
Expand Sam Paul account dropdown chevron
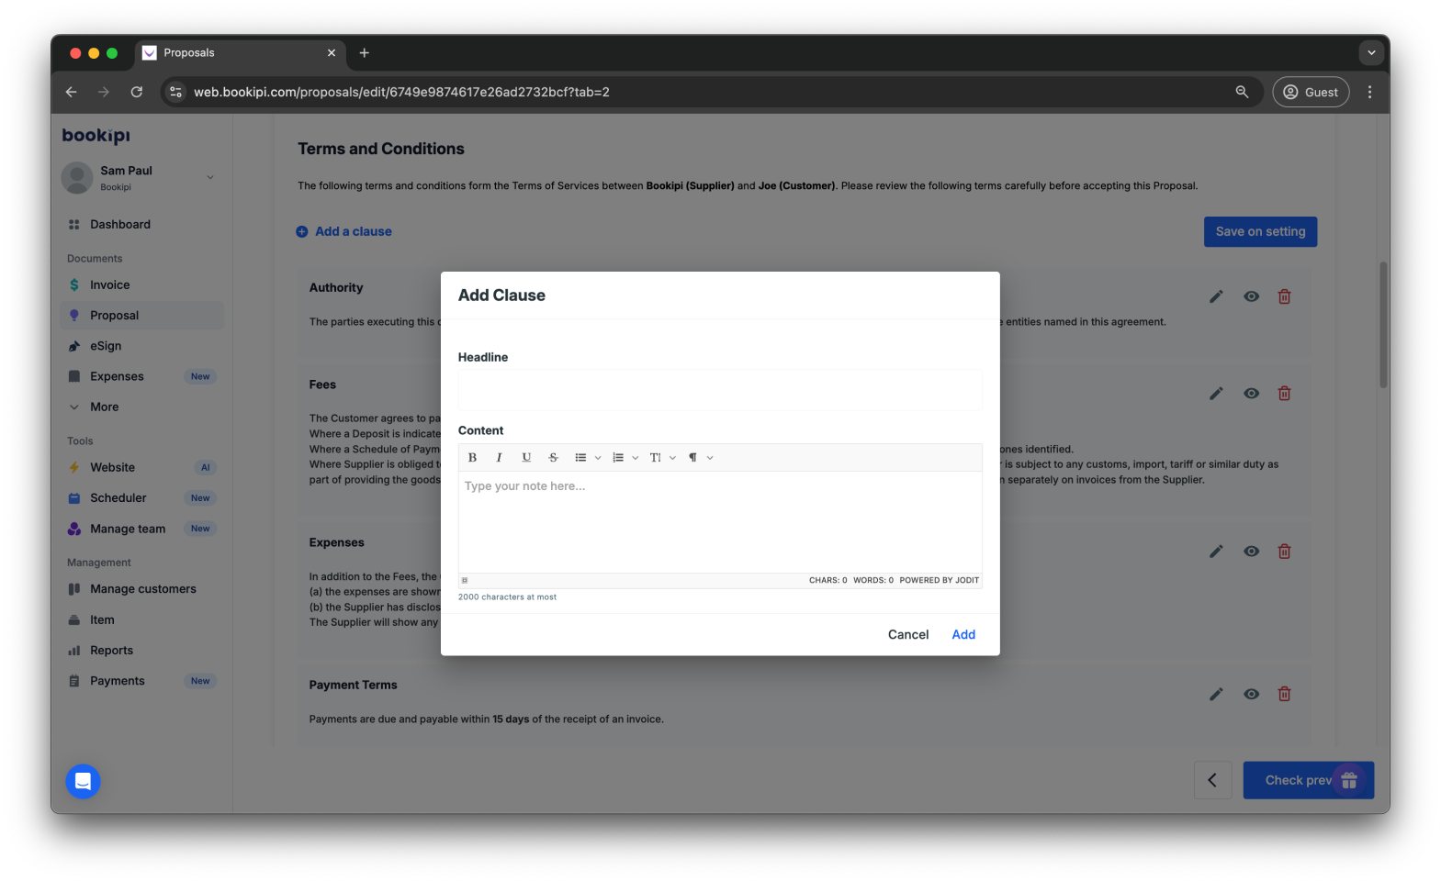(x=210, y=178)
